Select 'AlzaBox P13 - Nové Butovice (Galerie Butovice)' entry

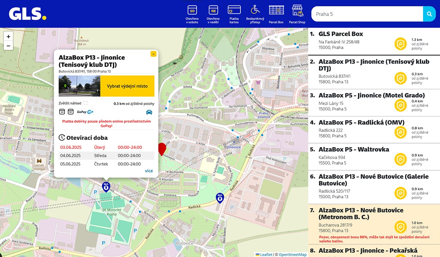374,187
